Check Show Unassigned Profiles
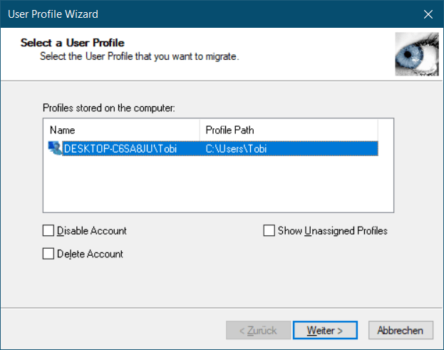444x350 pixels. (269, 230)
